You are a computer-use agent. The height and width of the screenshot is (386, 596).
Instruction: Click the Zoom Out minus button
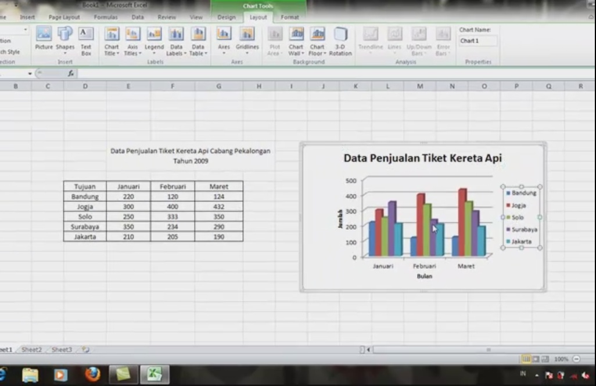pos(576,359)
